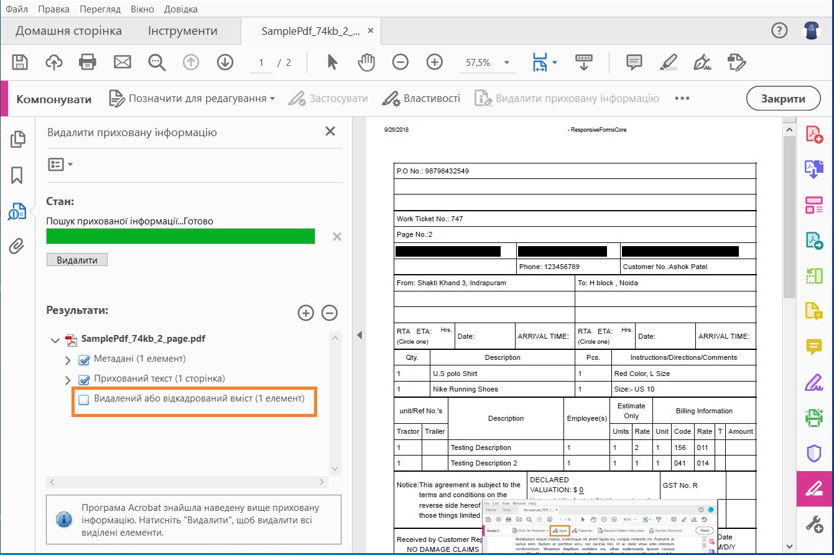
Task: Click the green printer tool in right pane
Action: coord(814,418)
